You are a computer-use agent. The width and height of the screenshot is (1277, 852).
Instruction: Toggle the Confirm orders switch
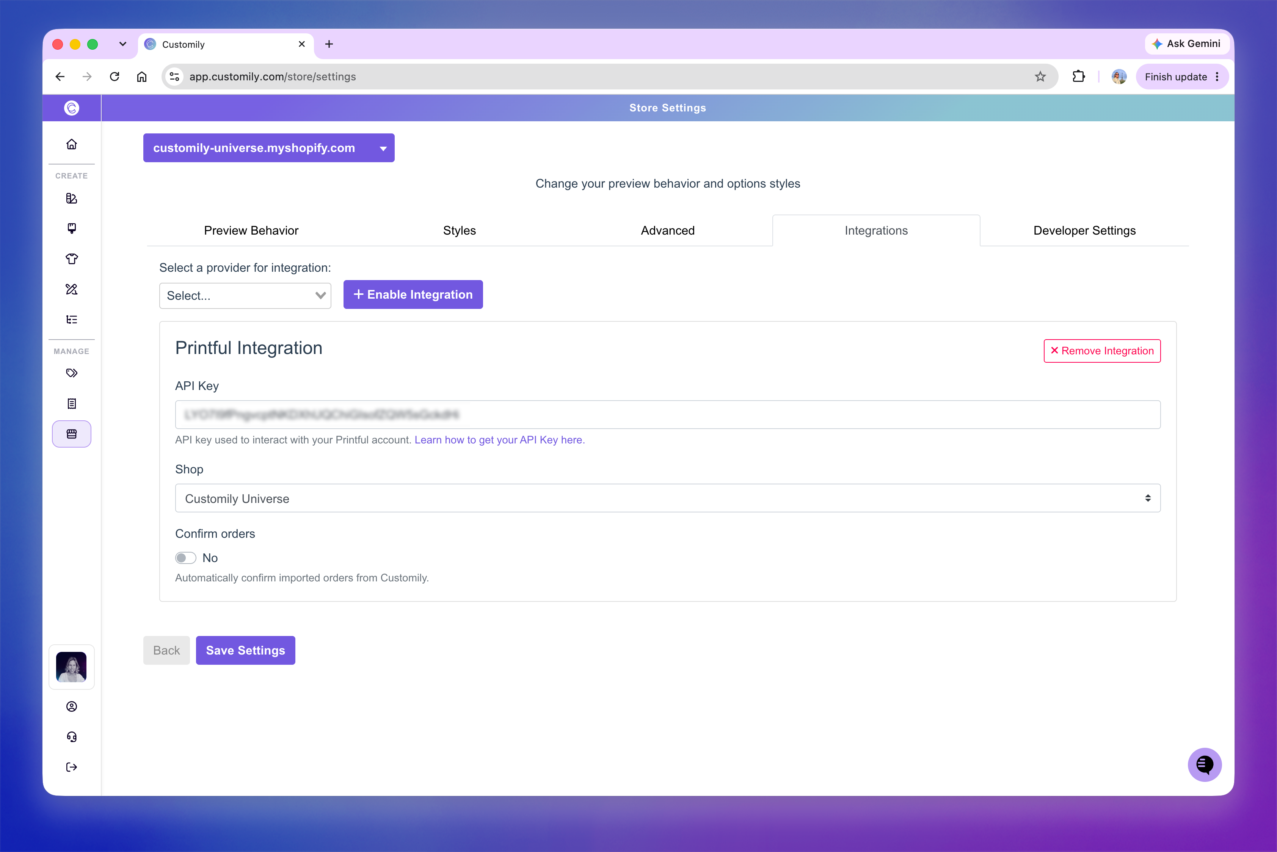185,558
